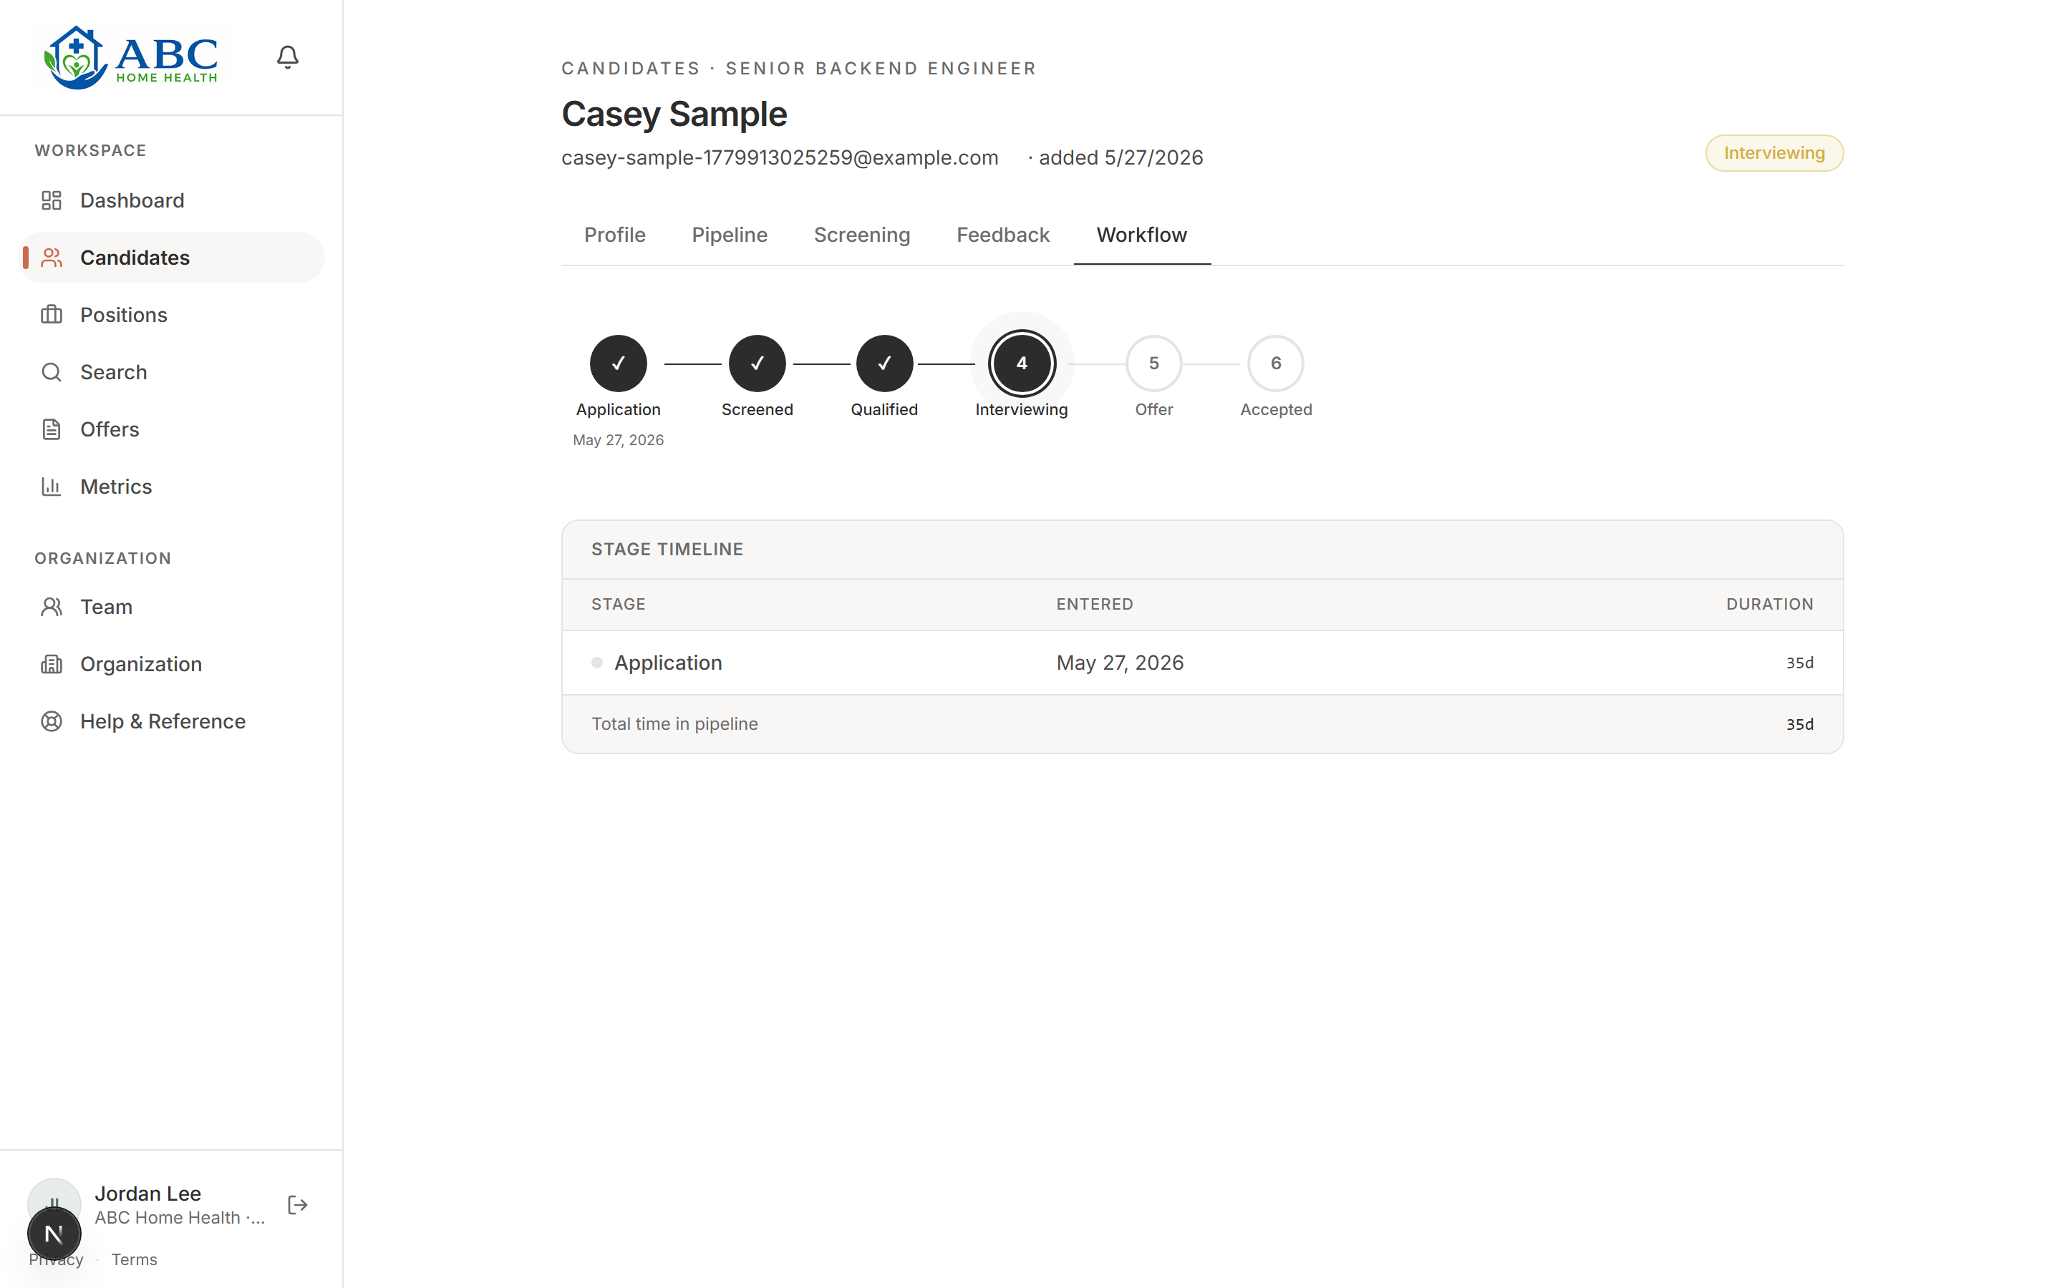Click the May 27, 2026 entered cell
2062x1288 pixels.
1120,663
